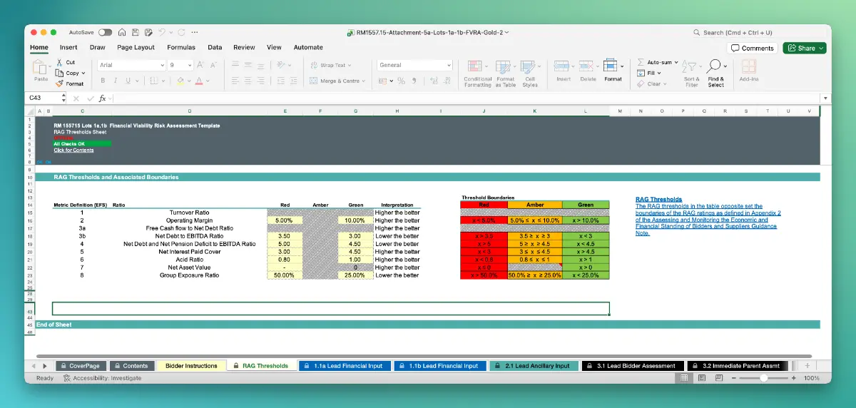
Task: Click the Percent style icon
Action: point(402,81)
